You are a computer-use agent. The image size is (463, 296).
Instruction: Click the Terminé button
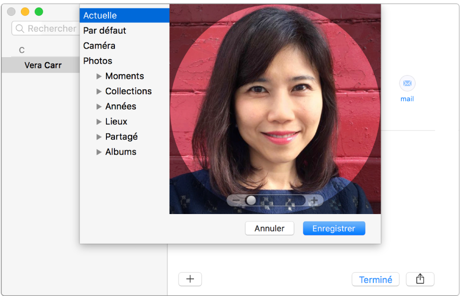click(x=375, y=279)
